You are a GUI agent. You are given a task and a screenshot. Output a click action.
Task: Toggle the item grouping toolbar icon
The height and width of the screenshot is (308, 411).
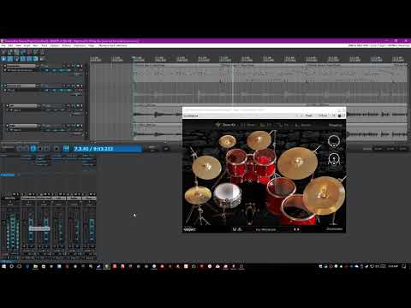10,59
